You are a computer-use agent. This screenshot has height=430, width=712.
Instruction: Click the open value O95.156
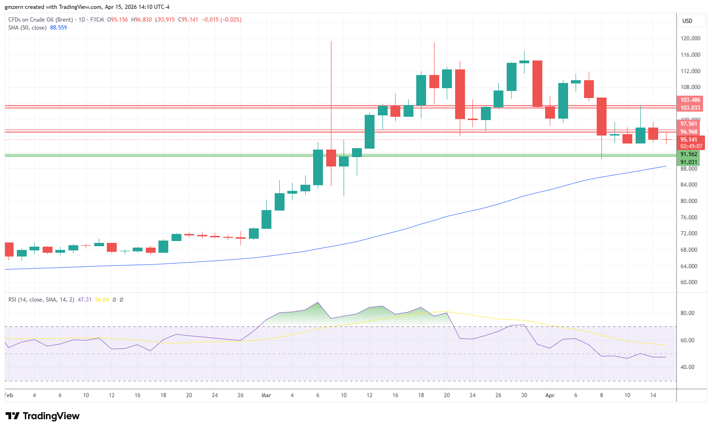click(x=118, y=20)
